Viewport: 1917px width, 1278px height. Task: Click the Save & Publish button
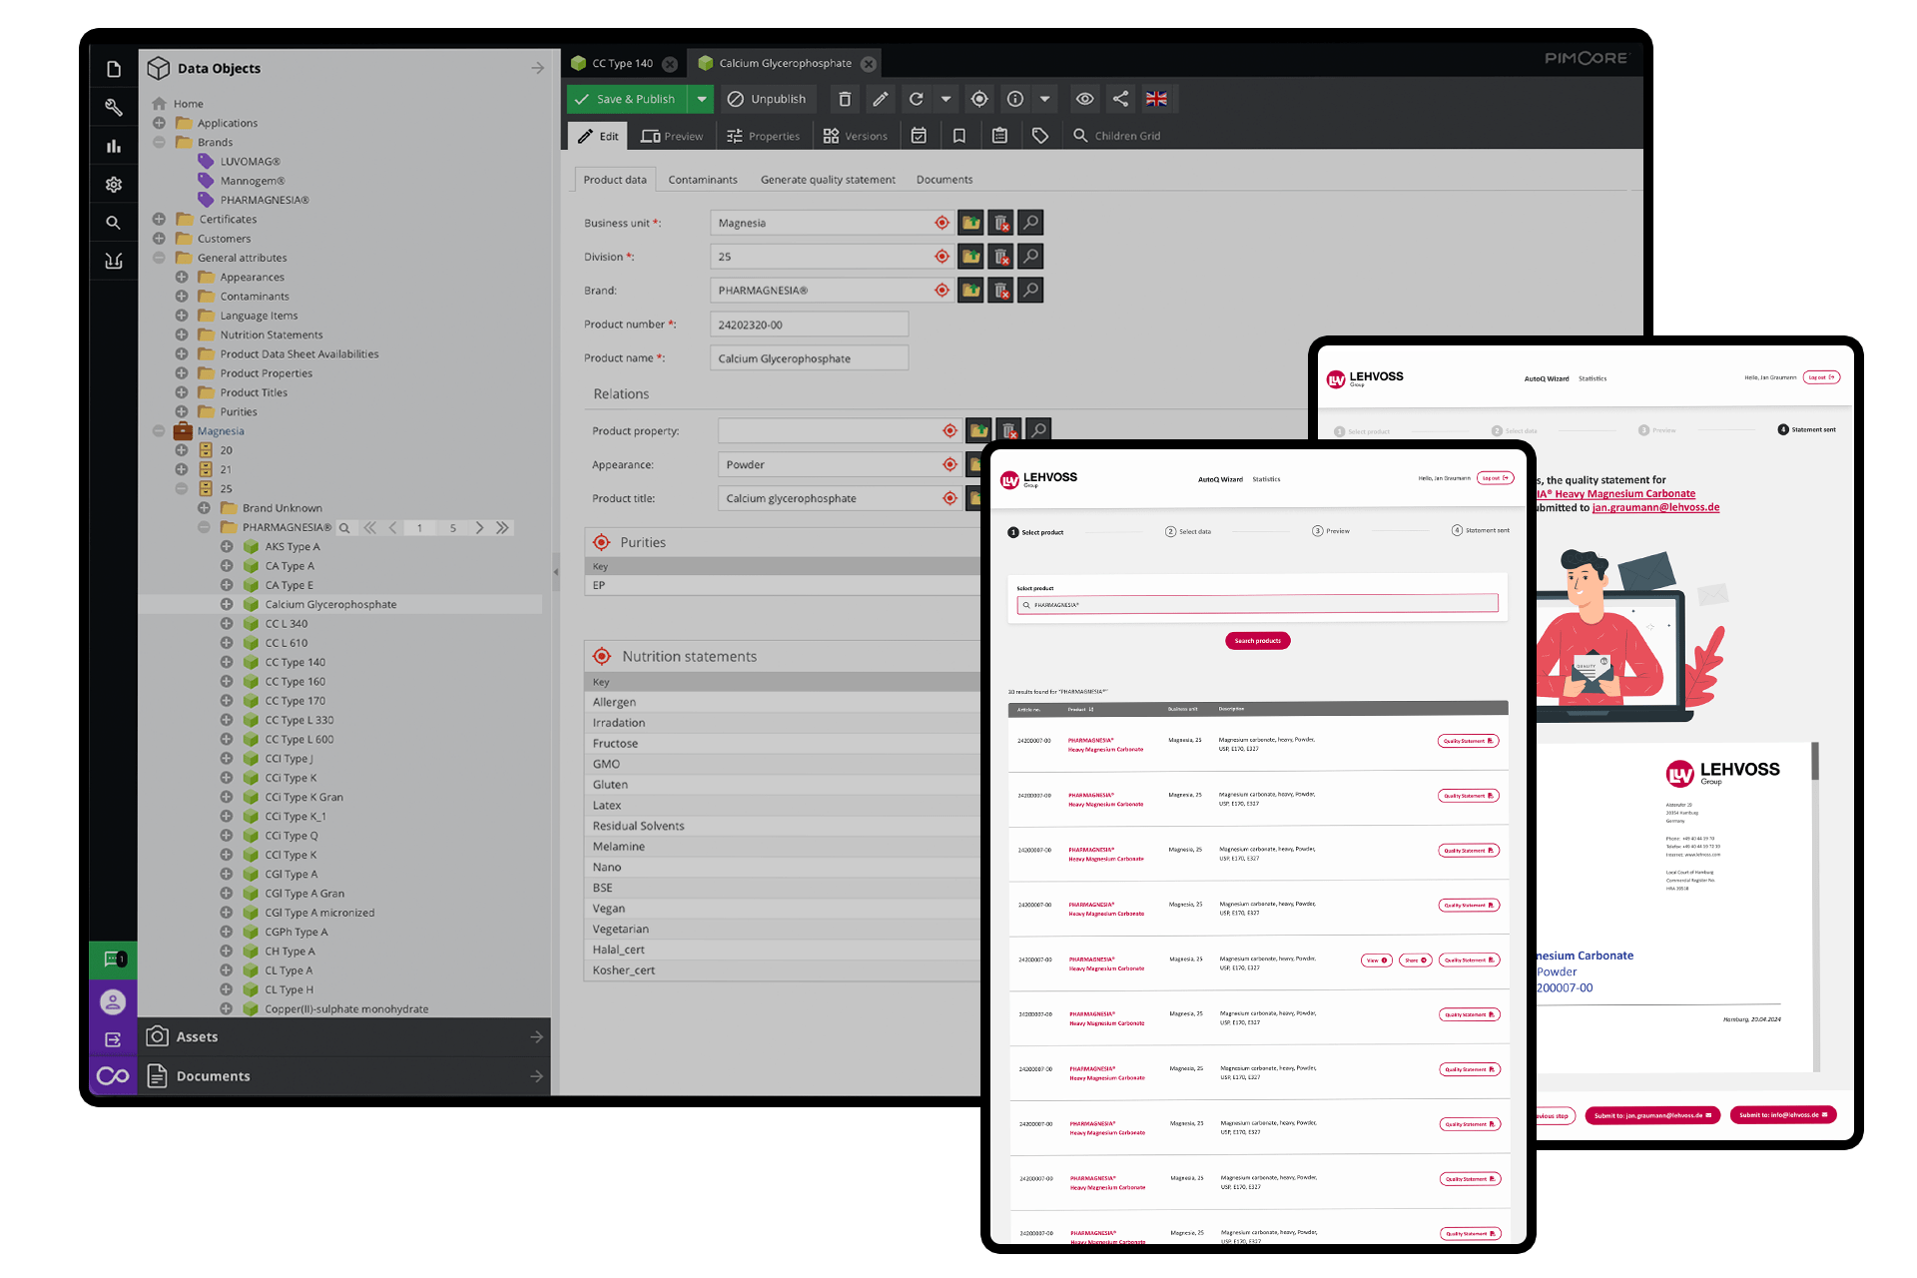point(628,99)
